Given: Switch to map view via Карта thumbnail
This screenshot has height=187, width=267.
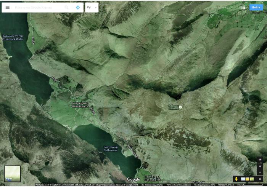Looking at the screenshot, I should (x=12, y=173).
